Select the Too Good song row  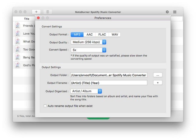pyautogui.click(x=25, y=49)
